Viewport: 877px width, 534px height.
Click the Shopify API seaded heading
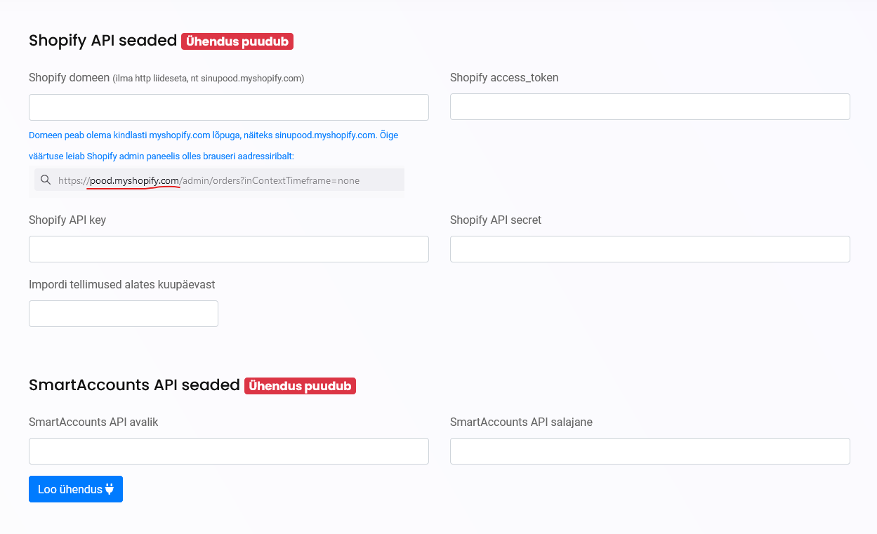tap(103, 41)
